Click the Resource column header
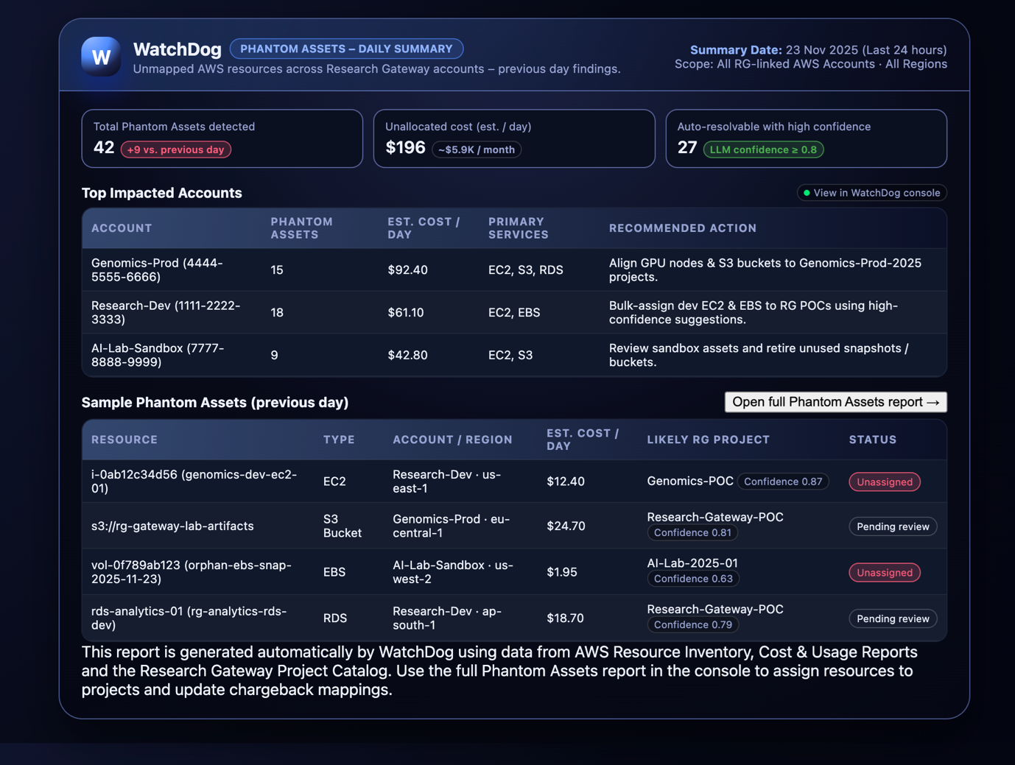 124,440
